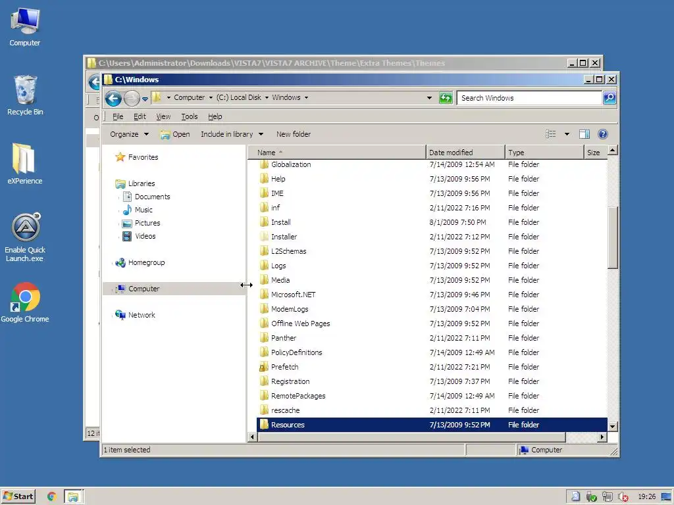Click the Search Windows field

pyautogui.click(x=529, y=98)
